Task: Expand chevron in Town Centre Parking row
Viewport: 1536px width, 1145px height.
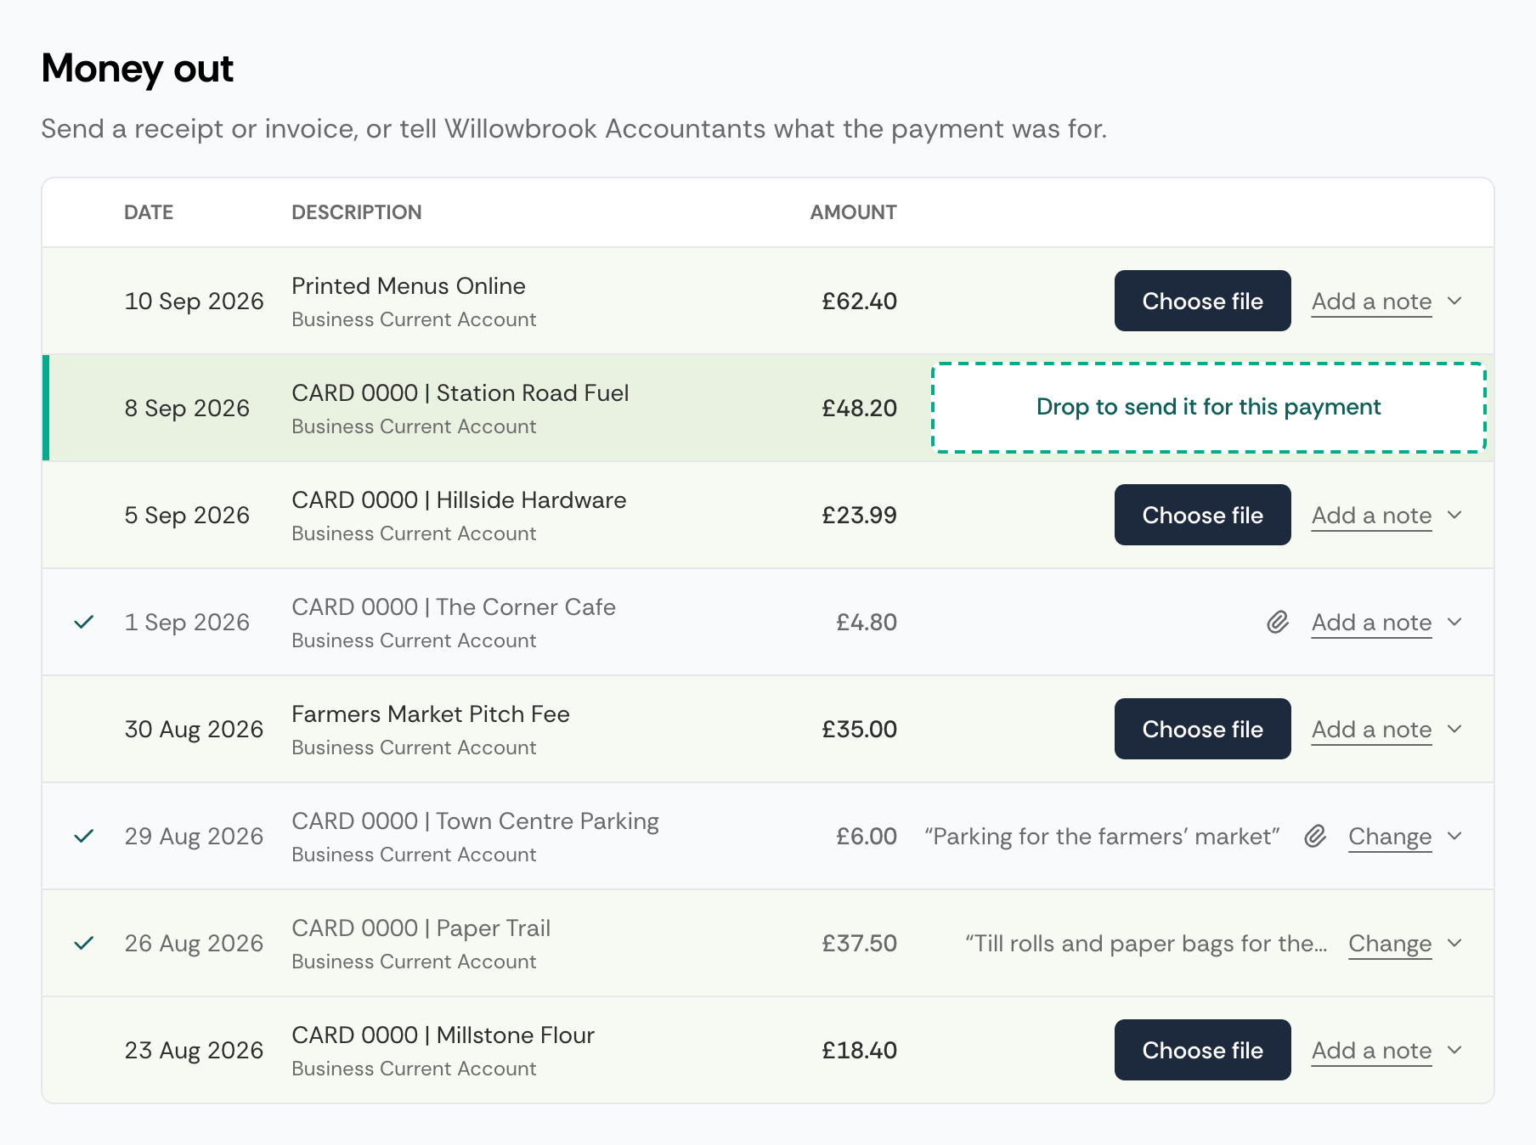Action: point(1454,836)
